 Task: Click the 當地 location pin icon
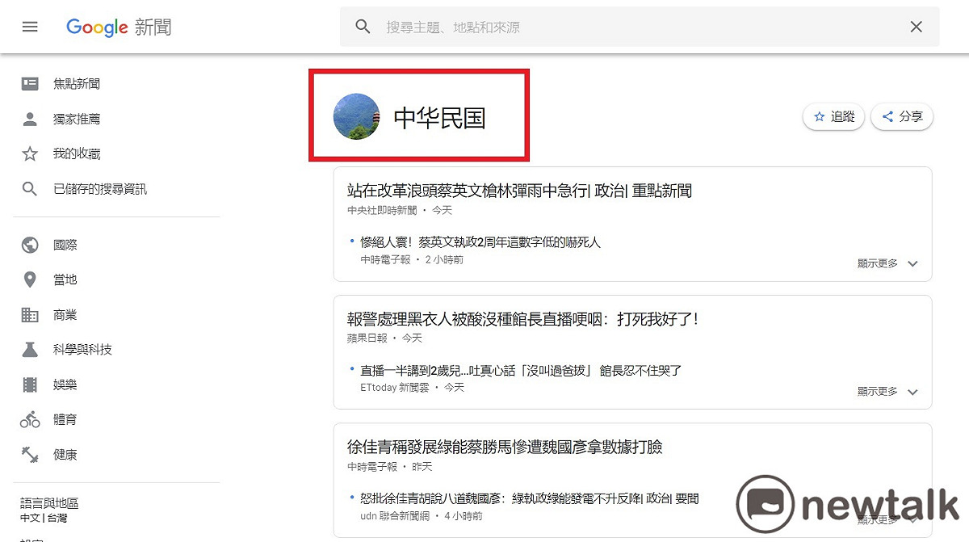tap(30, 279)
